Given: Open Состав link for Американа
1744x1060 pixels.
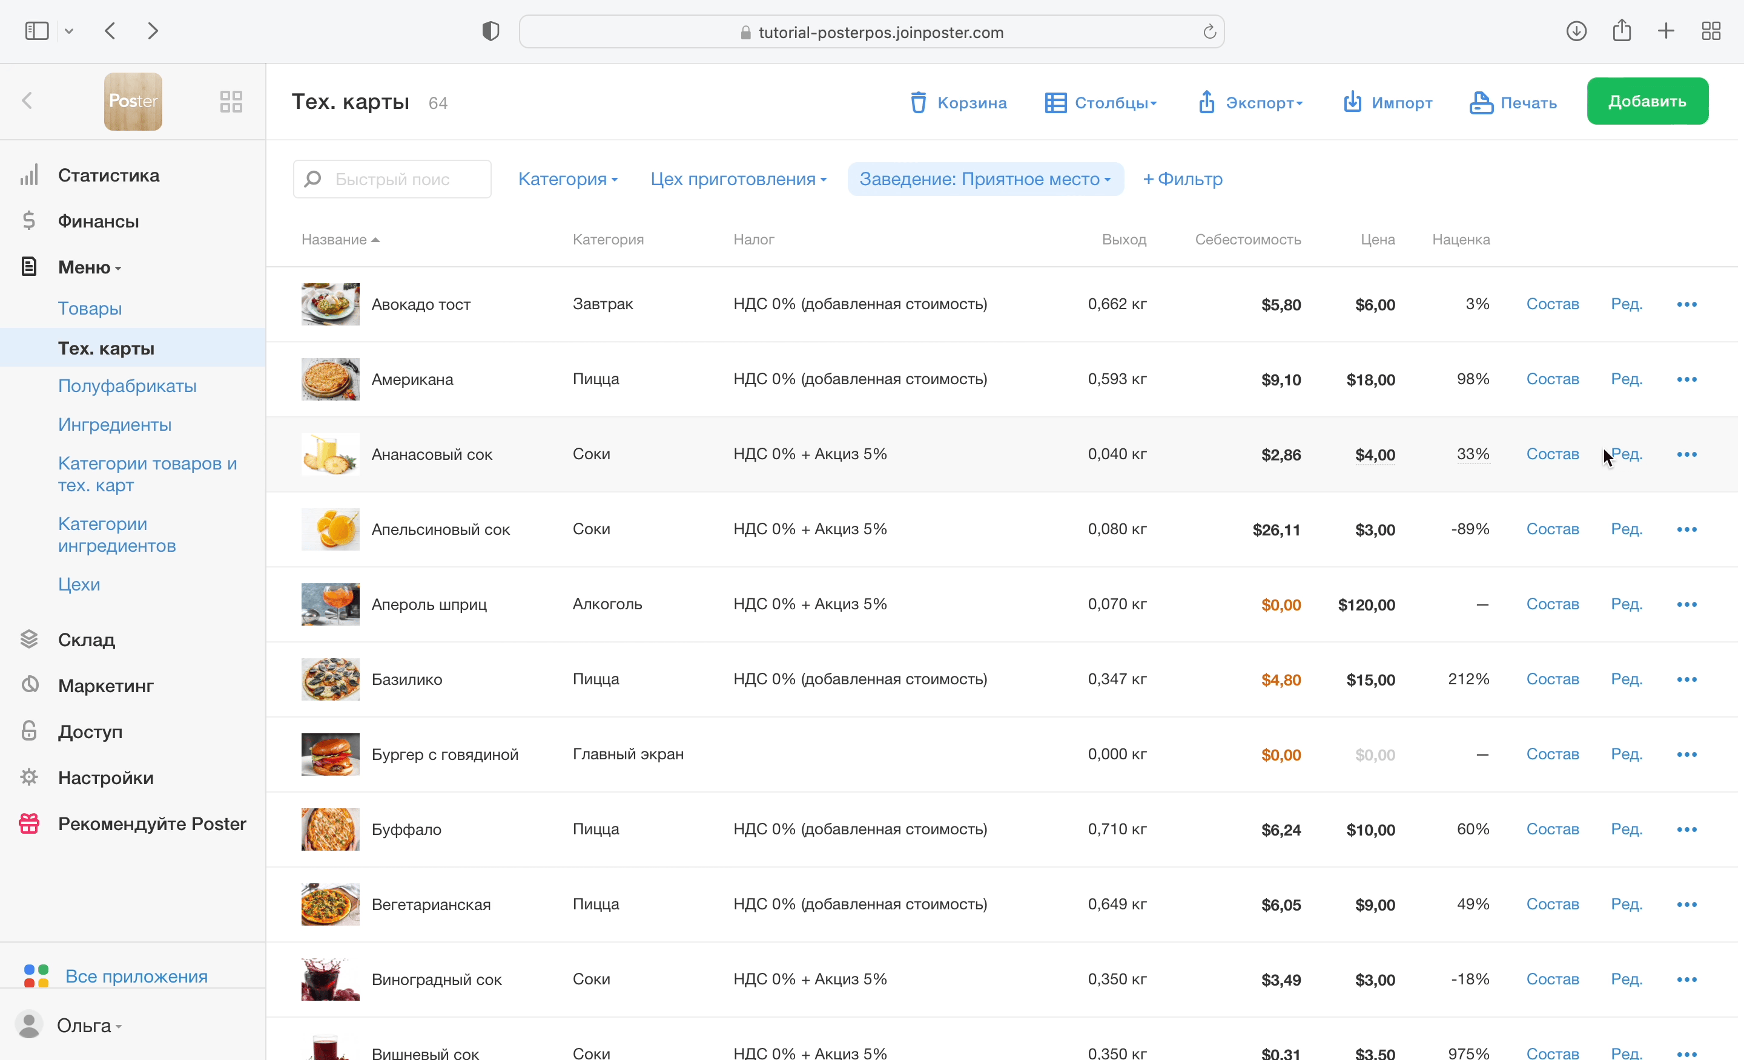Looking at the screenshot, I should click(x=1552, y=379).
